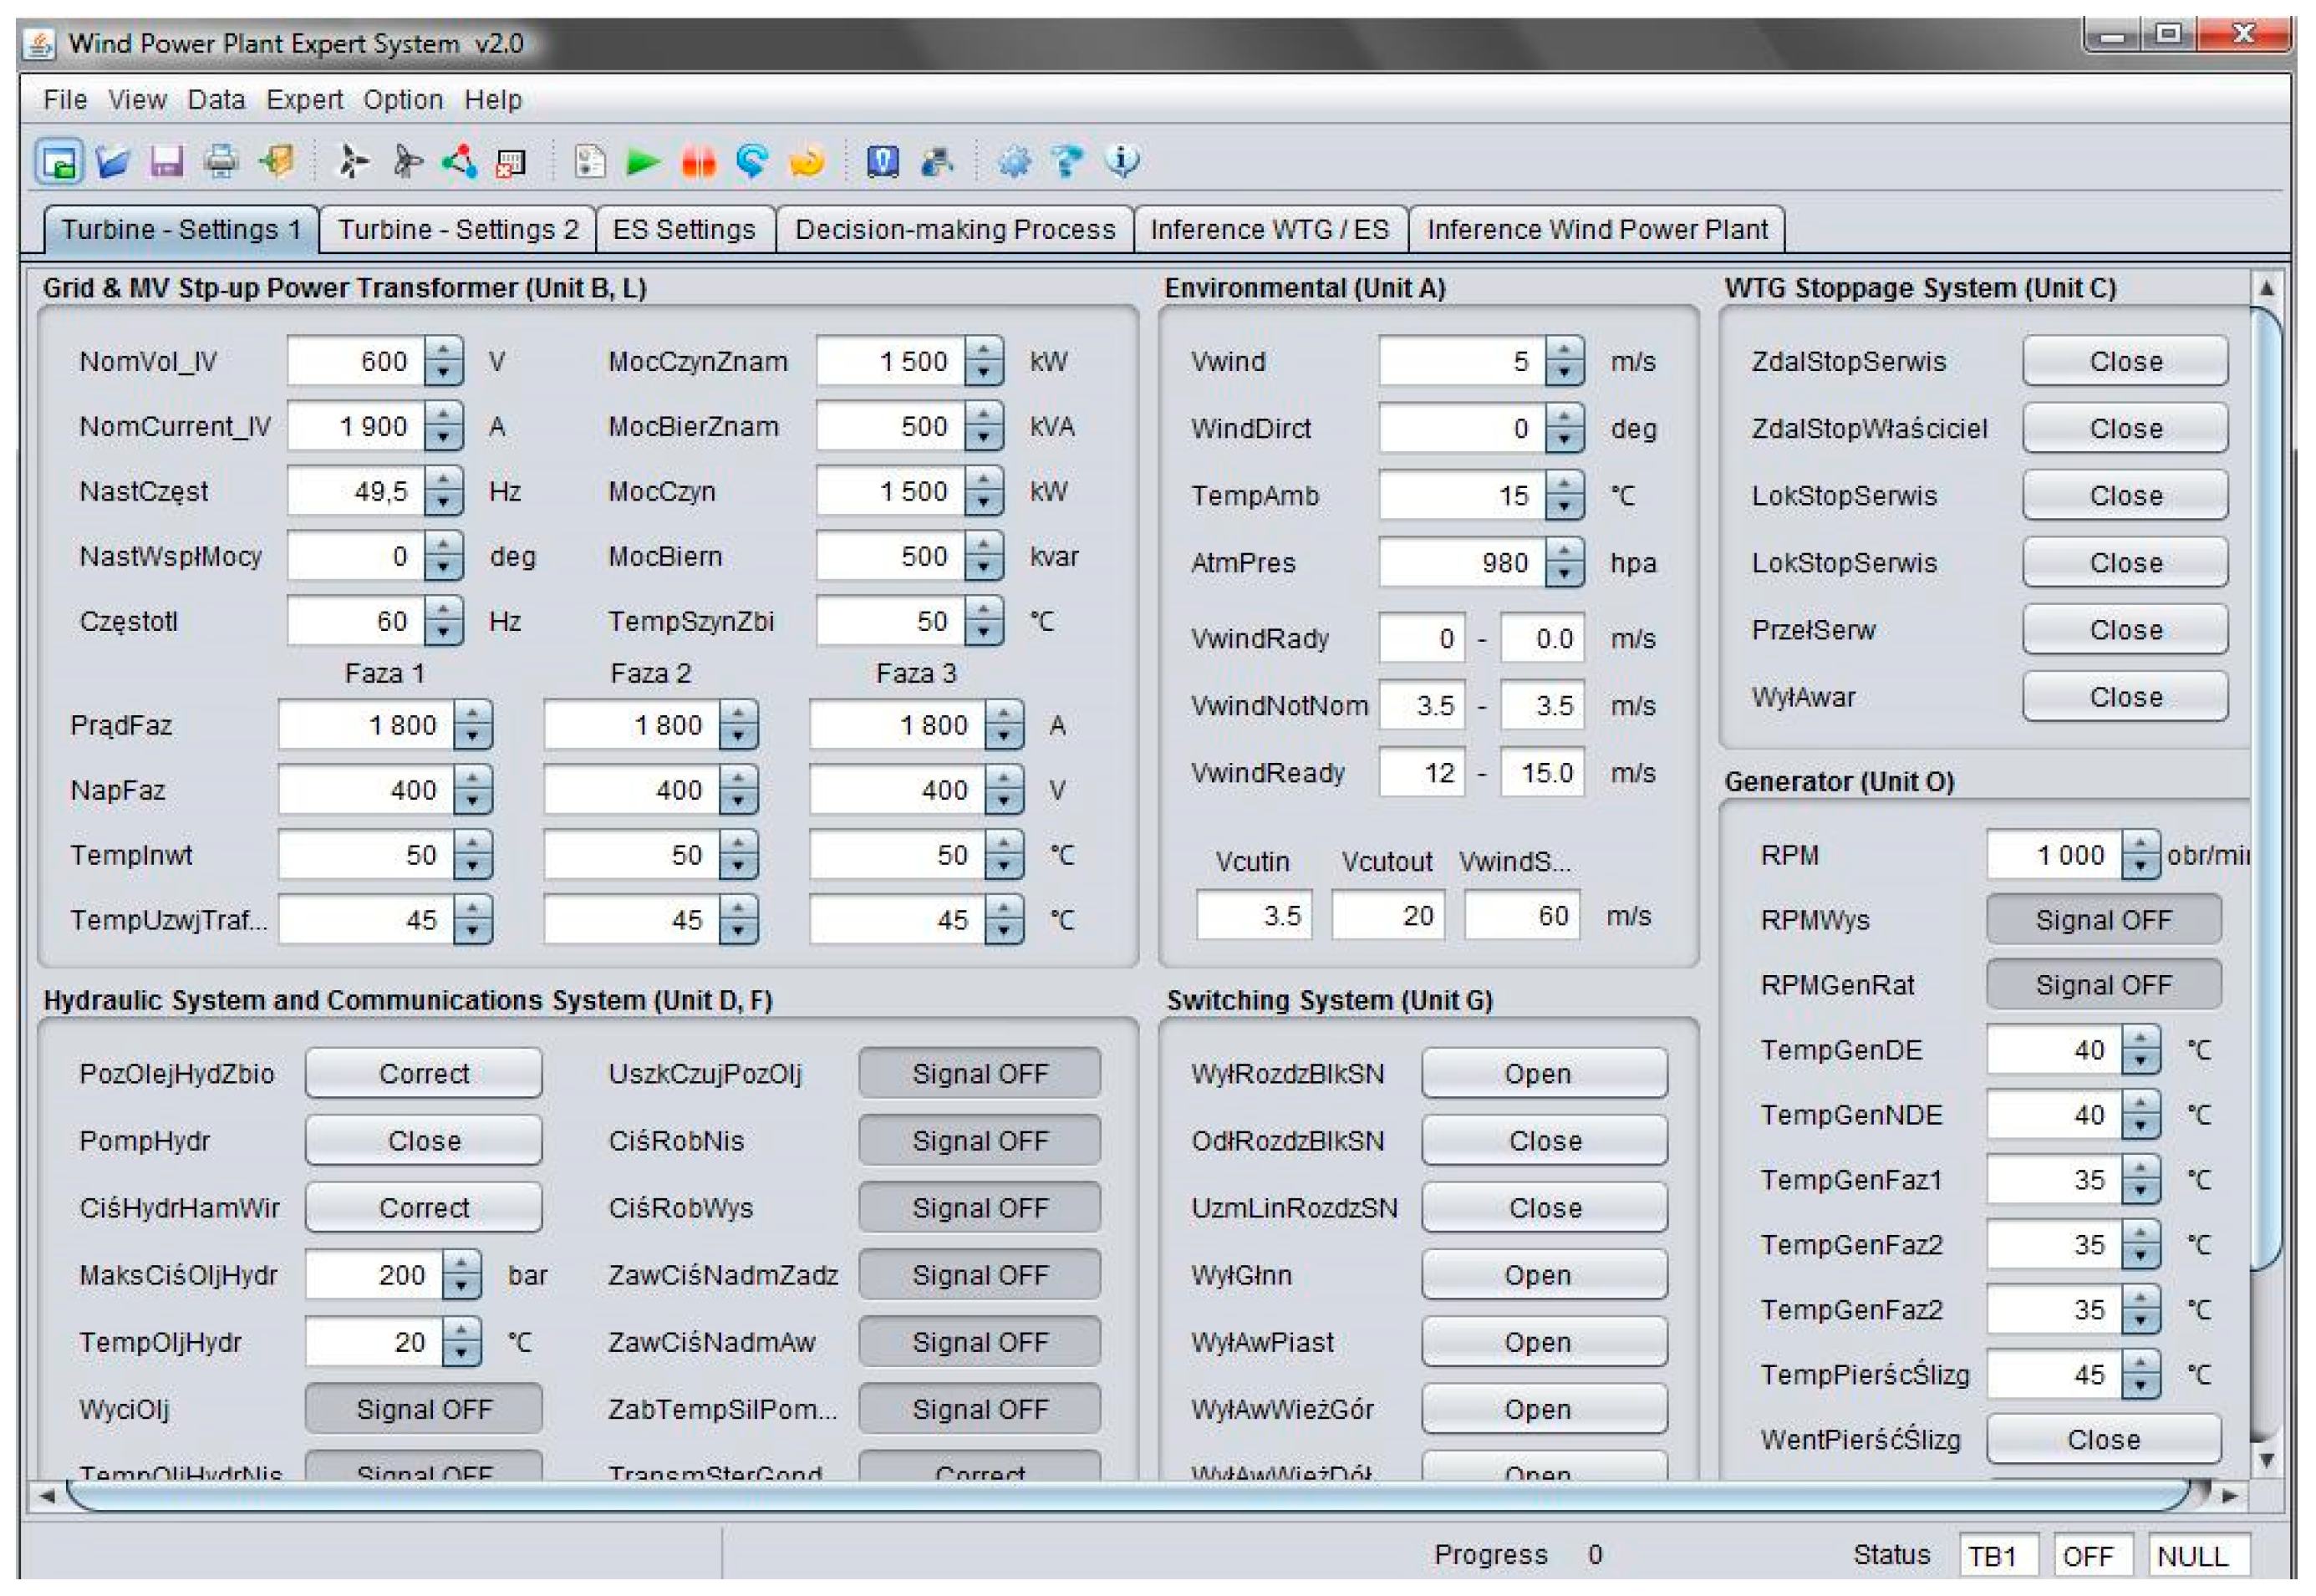Click the purple floppy Save icon
Screen dimensions: 2316x1596
pyautogui.click(x=166, y=161)
